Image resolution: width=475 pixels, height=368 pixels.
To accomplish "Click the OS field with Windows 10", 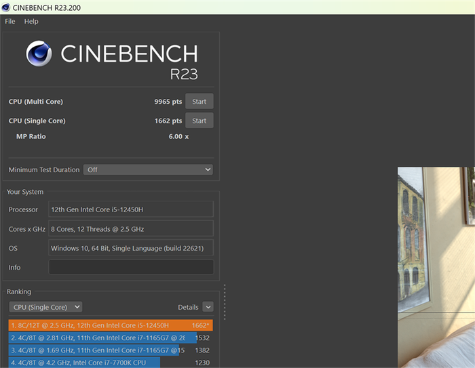I will click(x=131, y=248).
